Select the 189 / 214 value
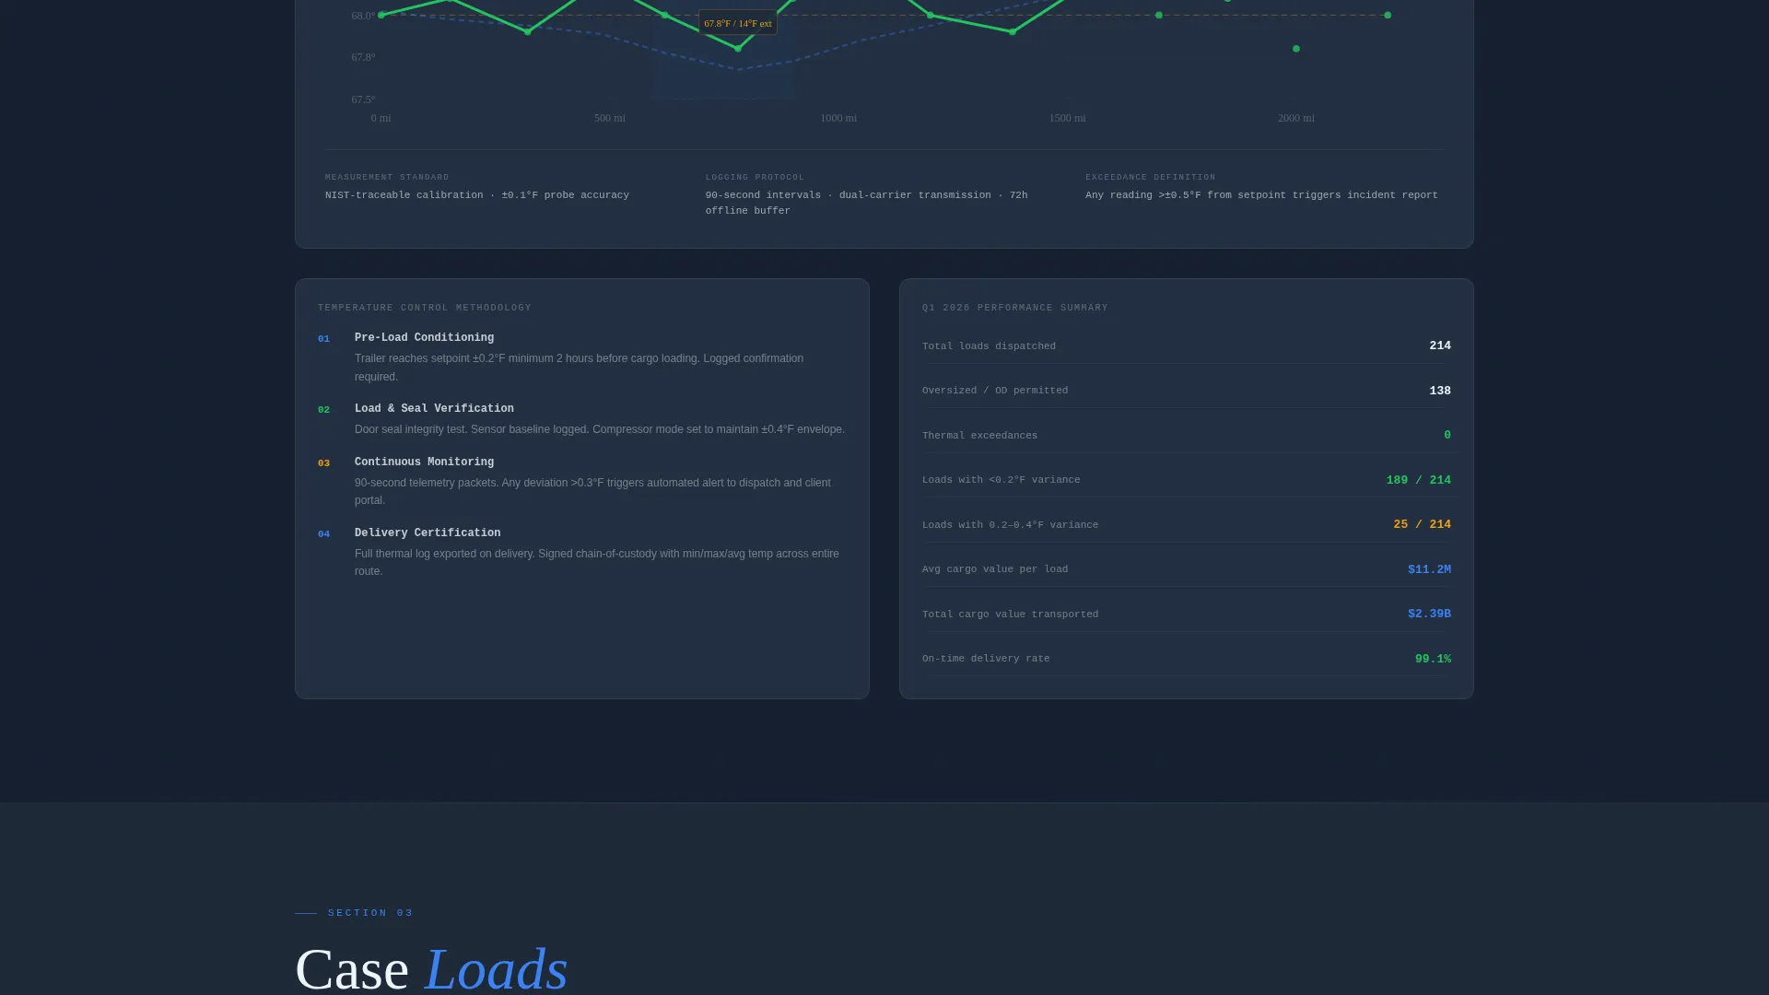Screen dimensions: 1769x995 [x=1418, y=480]
